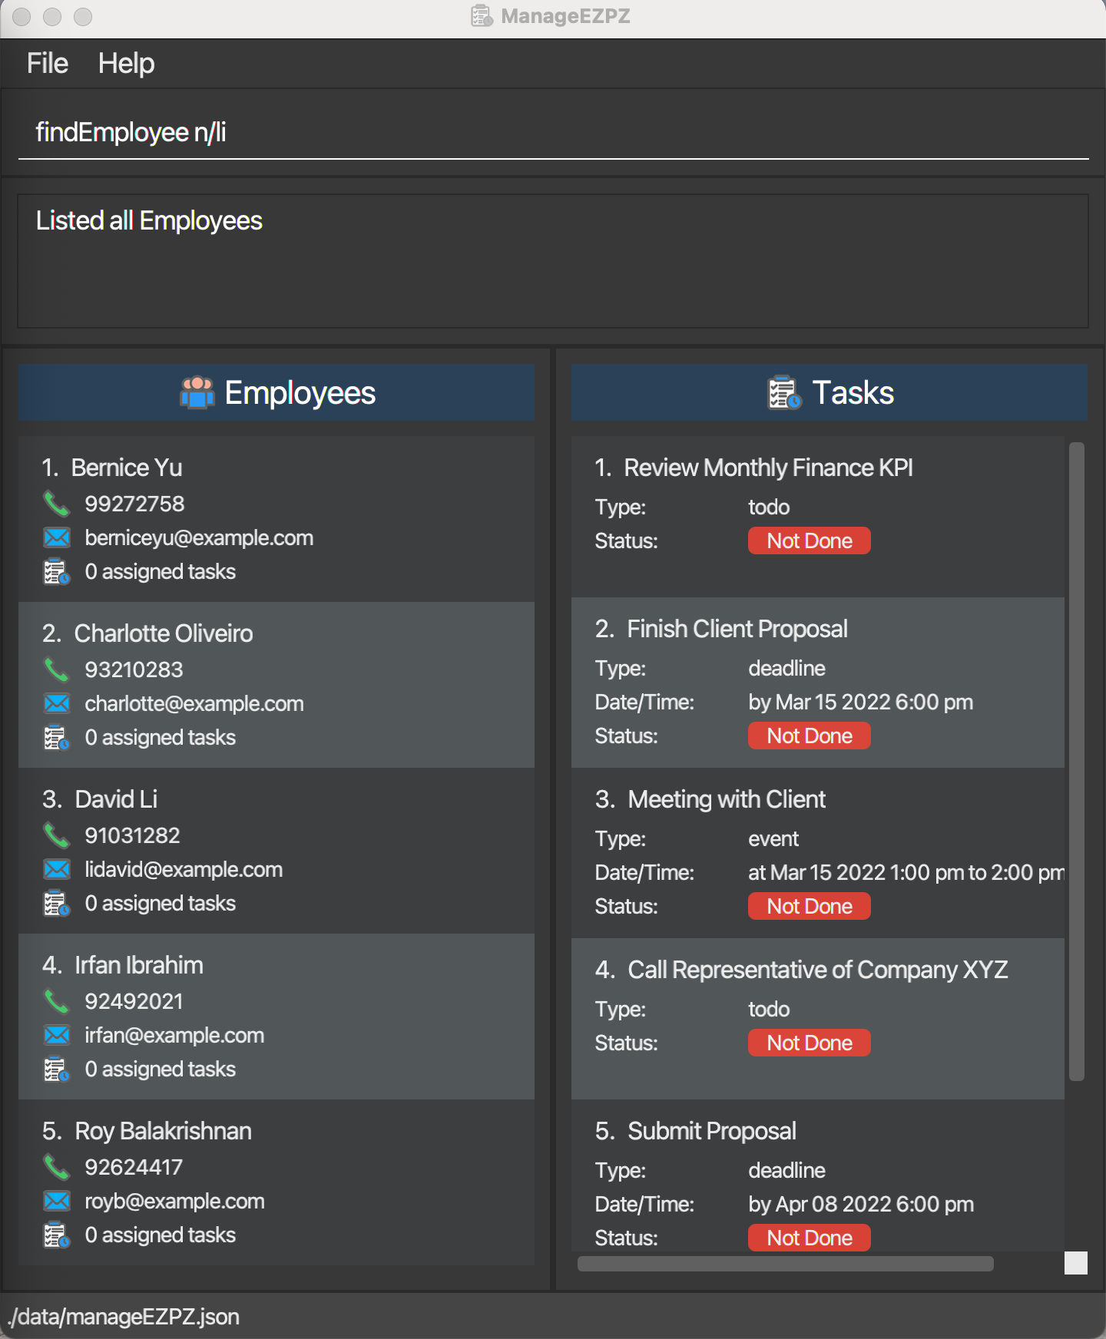Click the assigned tasks icon for Charlotte Oliveiro

tap(57, 738)
